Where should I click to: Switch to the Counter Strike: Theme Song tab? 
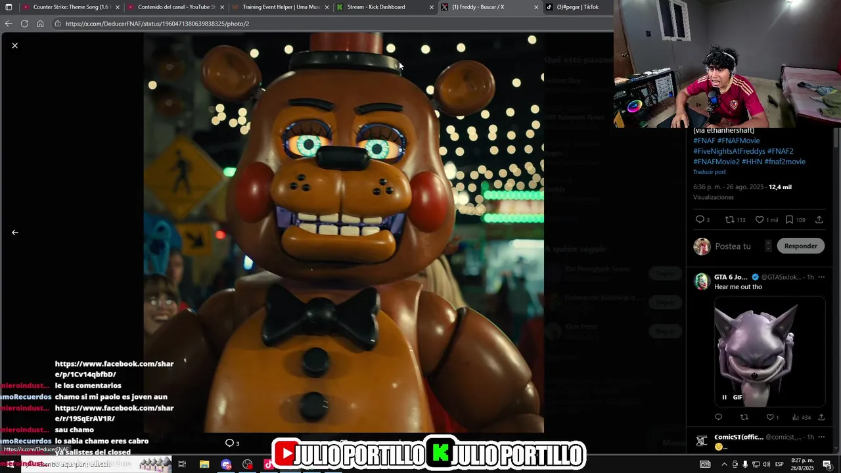70,7
